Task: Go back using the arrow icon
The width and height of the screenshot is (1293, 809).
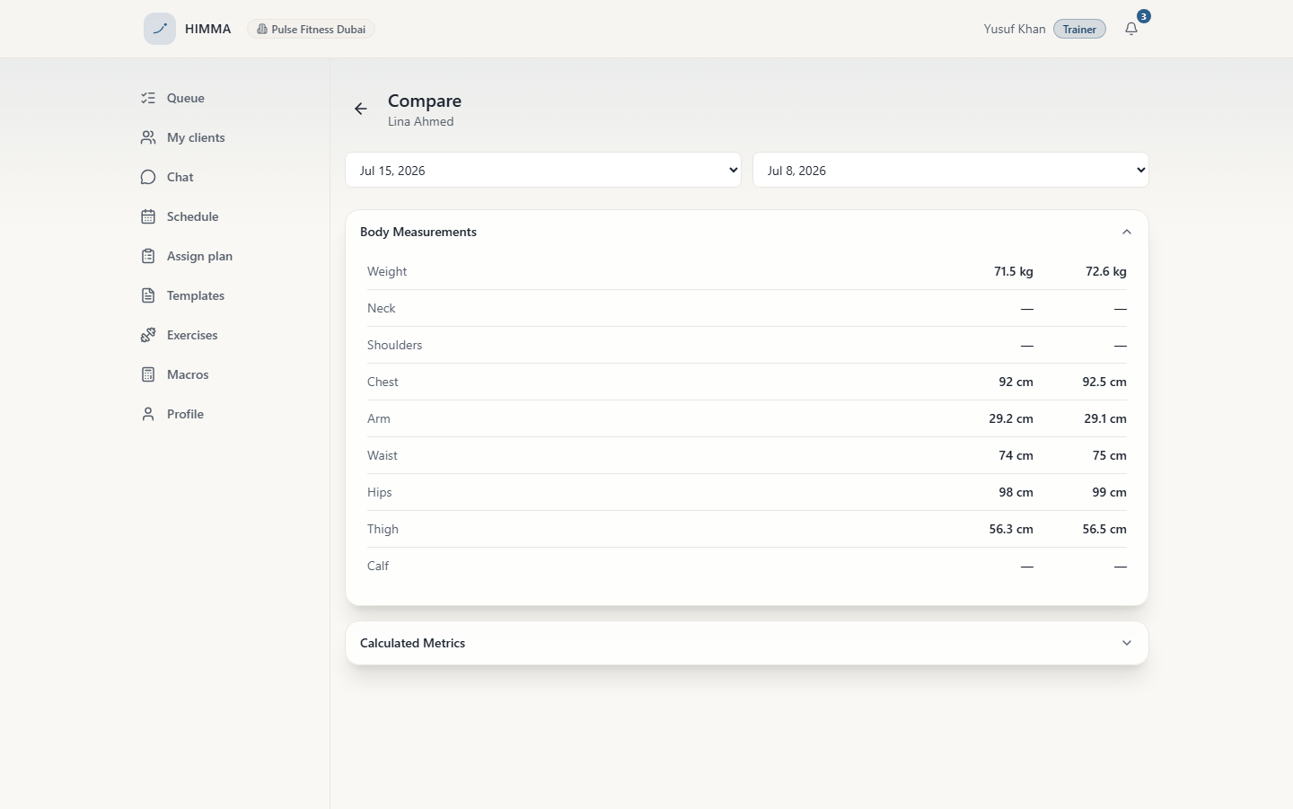Action: click(x=361, y=109)
